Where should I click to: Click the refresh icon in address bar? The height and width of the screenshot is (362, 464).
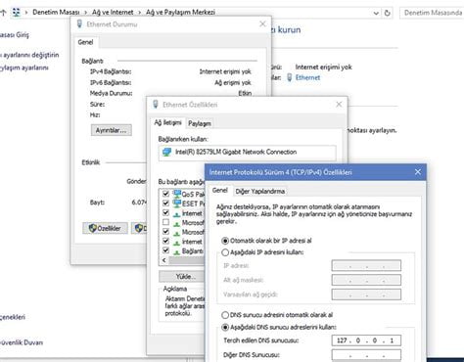388,13
